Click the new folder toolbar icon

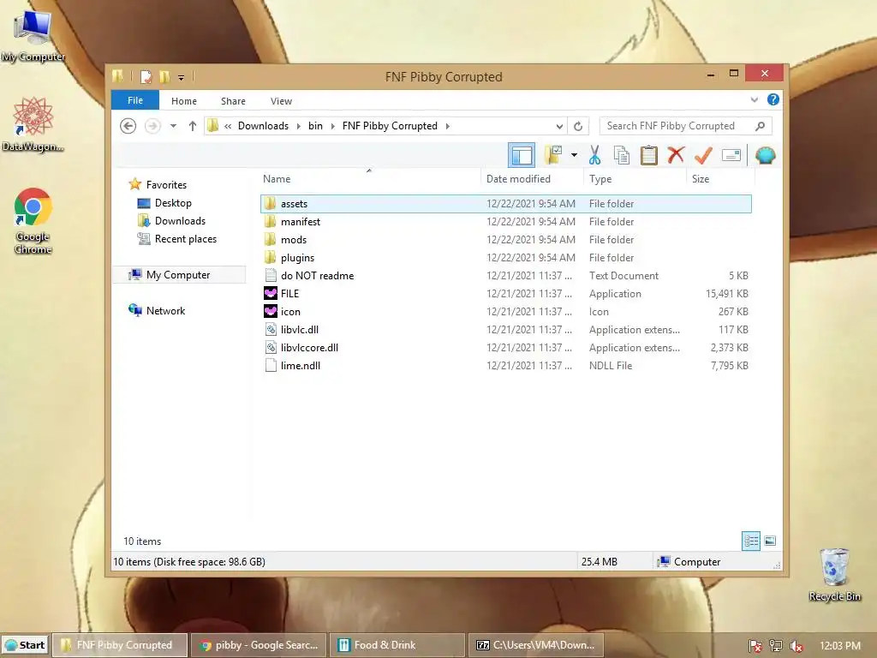(x=552, y=155)
